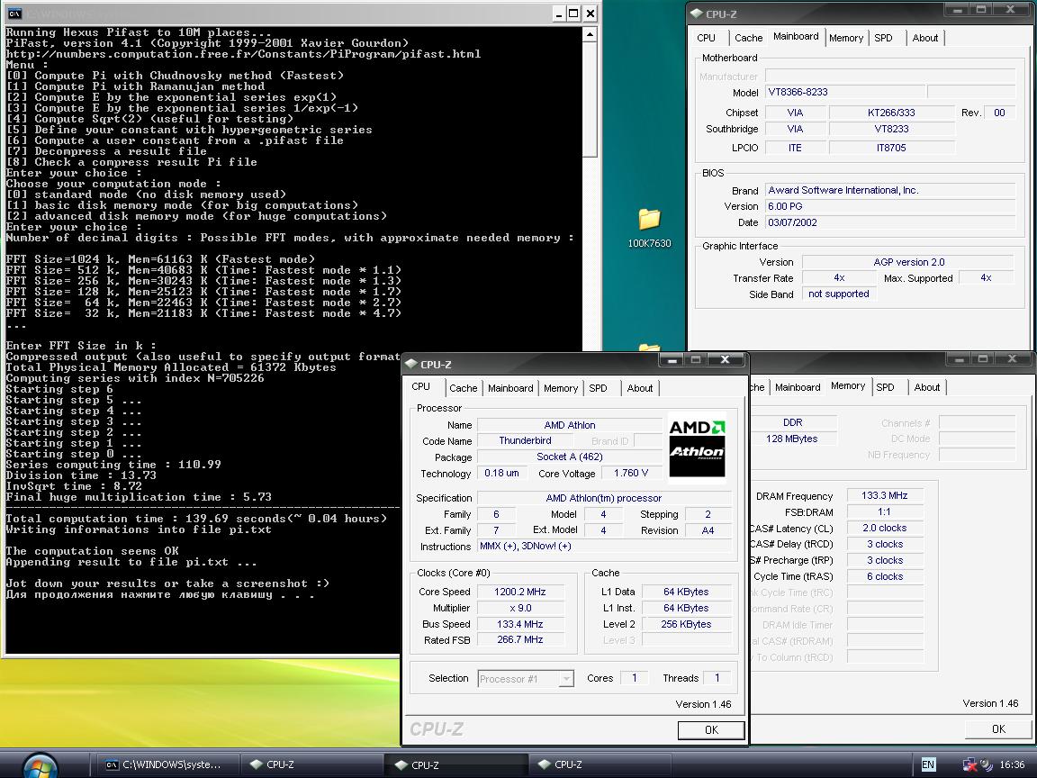Image resolution: width=1037 pixels, height=778 pixels.
Task: Click the motherboard Model value VT8366-8233
Action: (x=844, y=92)
